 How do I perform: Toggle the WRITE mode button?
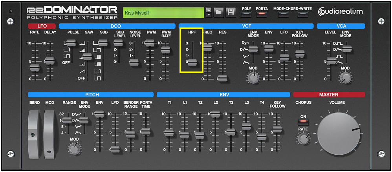(303, 15)
